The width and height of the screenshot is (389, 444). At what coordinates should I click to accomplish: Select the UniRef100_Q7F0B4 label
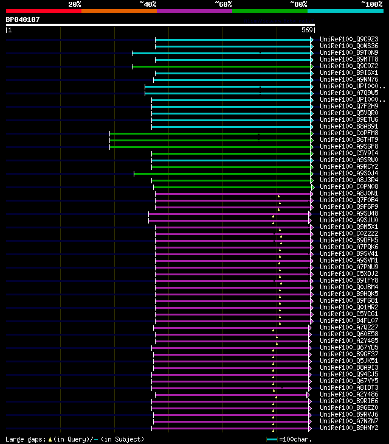(349, 200)
